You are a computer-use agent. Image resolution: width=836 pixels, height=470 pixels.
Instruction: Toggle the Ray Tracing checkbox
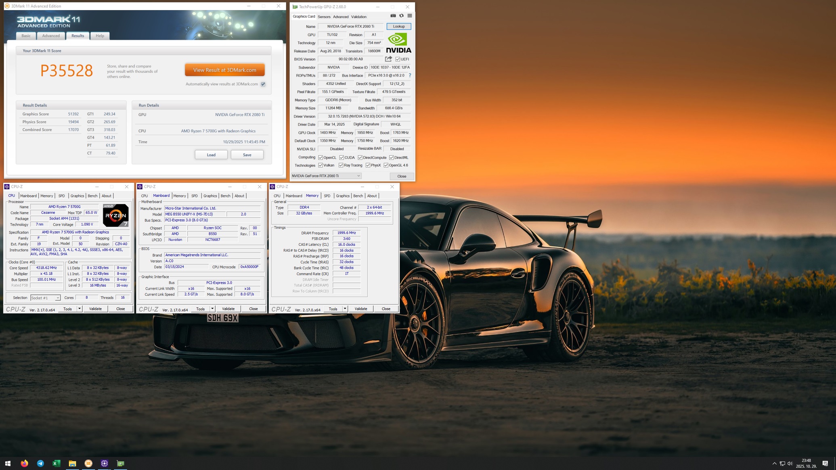341,165
